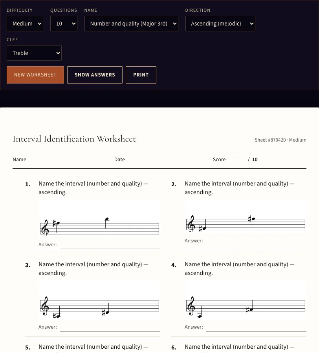Click the question 2 prompt text

[239, 188]
